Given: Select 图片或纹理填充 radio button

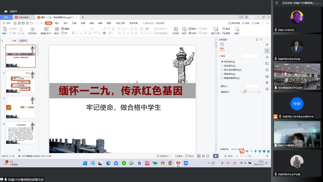Looking at the screenshot, I should tap(222, 70).
